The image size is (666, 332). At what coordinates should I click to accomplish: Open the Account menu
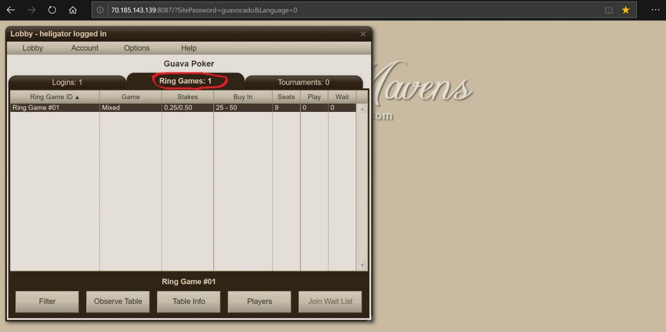84,48
